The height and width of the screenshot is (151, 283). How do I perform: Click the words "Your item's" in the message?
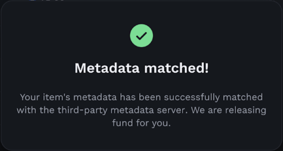coord(45,97)
